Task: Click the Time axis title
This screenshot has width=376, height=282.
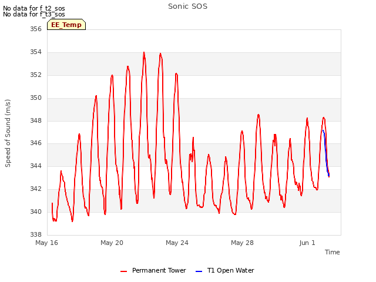Action: coord(332,252)
